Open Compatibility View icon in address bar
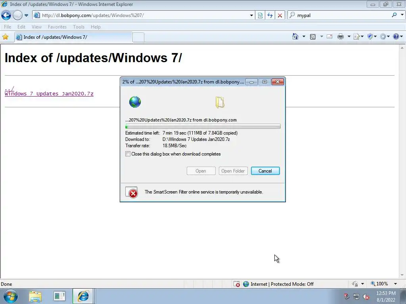Screen dimensions: 406x304 point(260,15)
